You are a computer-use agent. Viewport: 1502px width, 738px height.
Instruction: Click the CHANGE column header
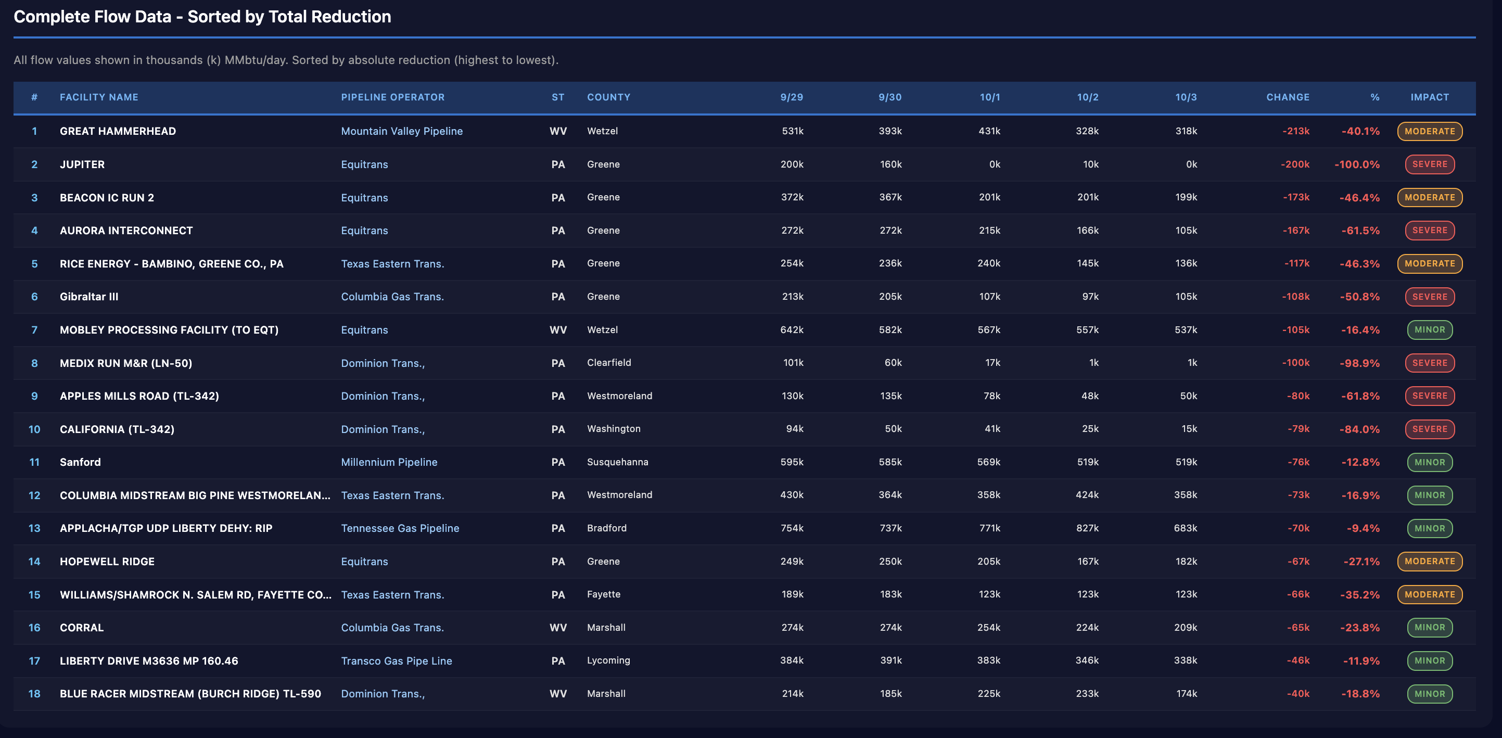tap(1287, 97)
